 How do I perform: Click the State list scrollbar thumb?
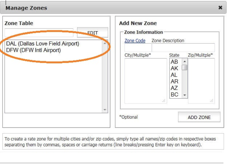pyautogui.click(x=185, y=68)
